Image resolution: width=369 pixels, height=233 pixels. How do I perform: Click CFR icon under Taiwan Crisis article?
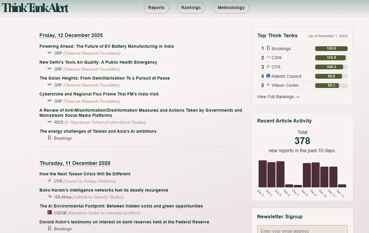pos(49,180)
